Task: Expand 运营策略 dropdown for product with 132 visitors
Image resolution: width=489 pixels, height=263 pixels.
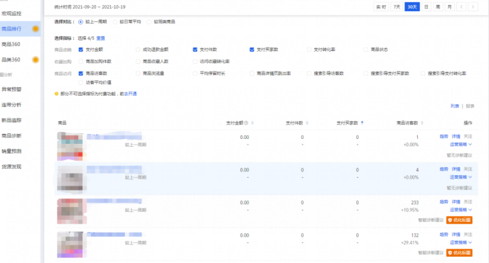Action: 461,242
